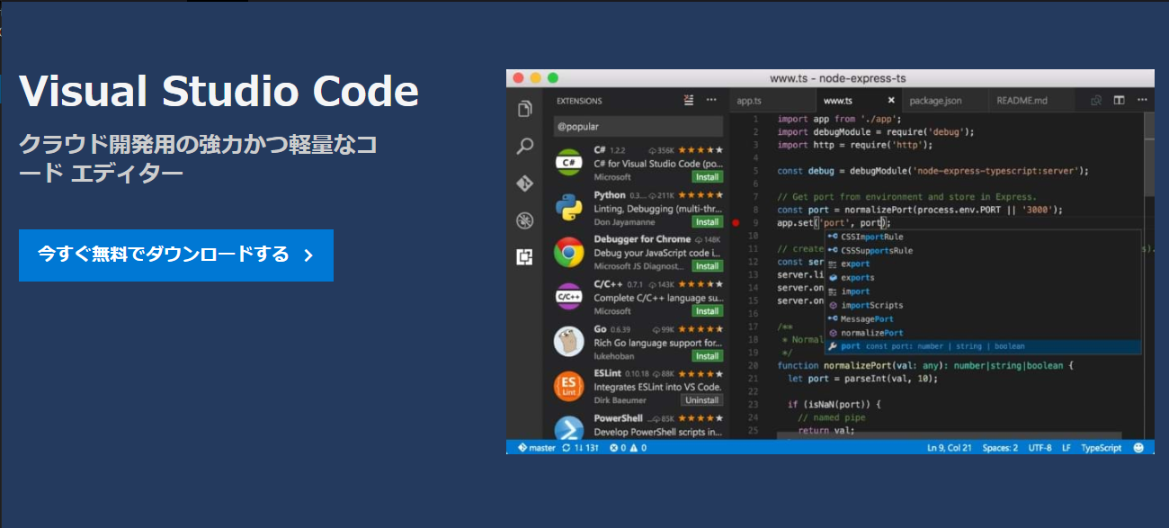
Task: Uninstall the ESLint extension
Action: coord(701,400)
